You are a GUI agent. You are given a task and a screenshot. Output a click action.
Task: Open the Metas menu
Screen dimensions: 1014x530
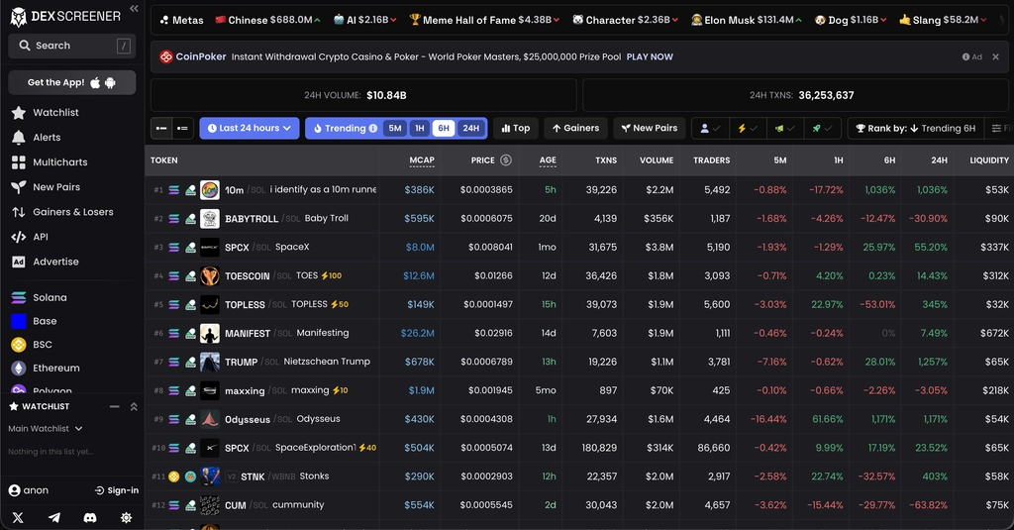point(182,20)
